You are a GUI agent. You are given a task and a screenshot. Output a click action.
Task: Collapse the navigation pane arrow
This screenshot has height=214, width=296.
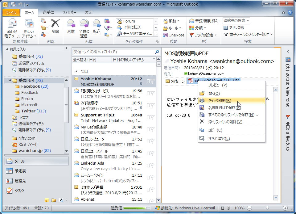(66, 48)
